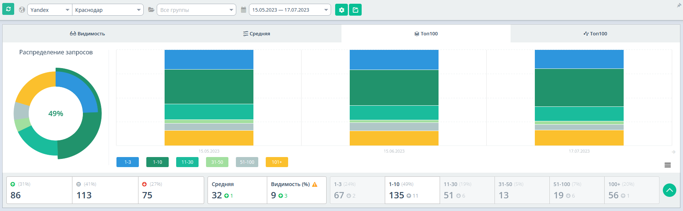Image resolution: width=683 pixels, height=211 pixels.
Task: Toggle the 101+ legend series
Action: (x=277, y=162)
